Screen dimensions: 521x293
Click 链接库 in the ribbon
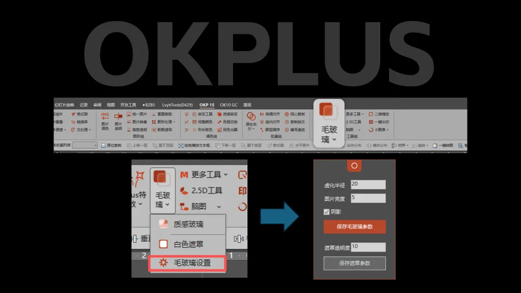pyautogui.click(x=80, y=122)
